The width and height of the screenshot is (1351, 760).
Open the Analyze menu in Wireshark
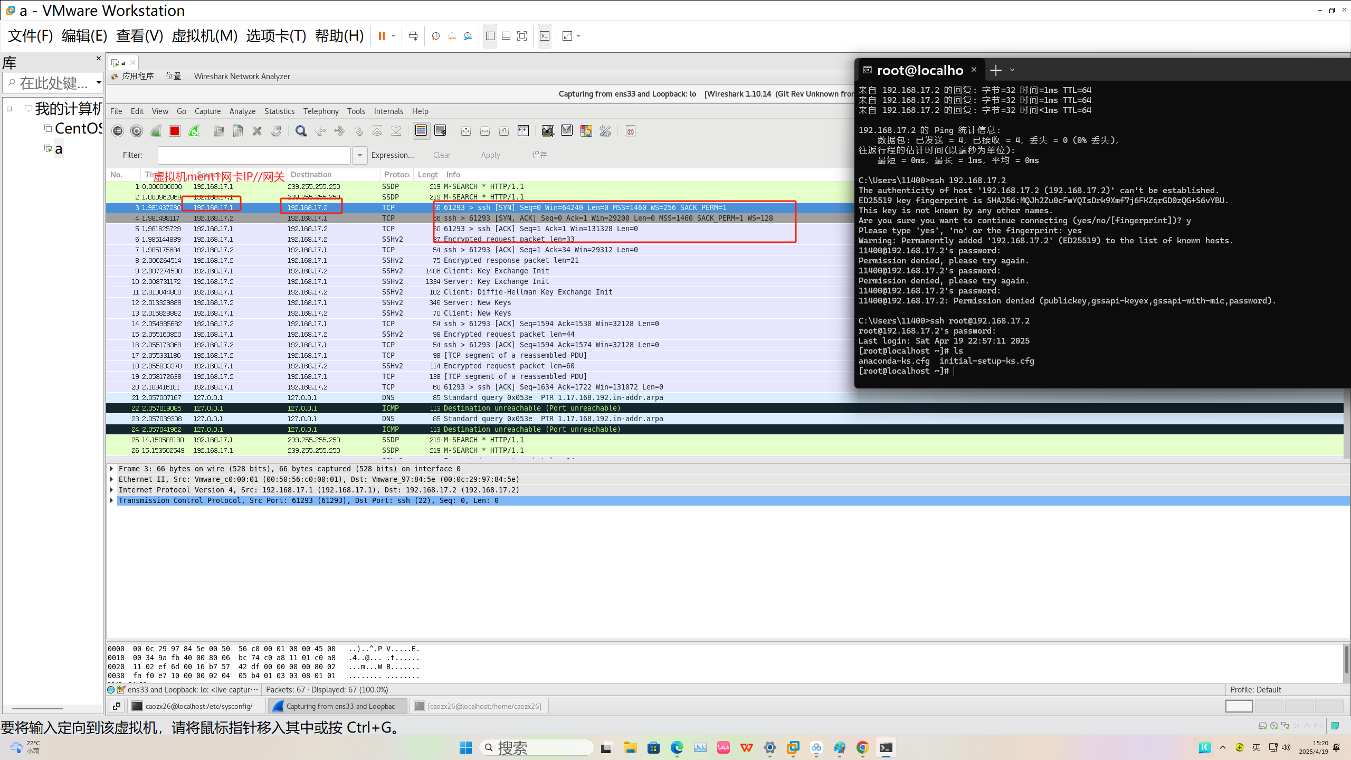point(242,111)
